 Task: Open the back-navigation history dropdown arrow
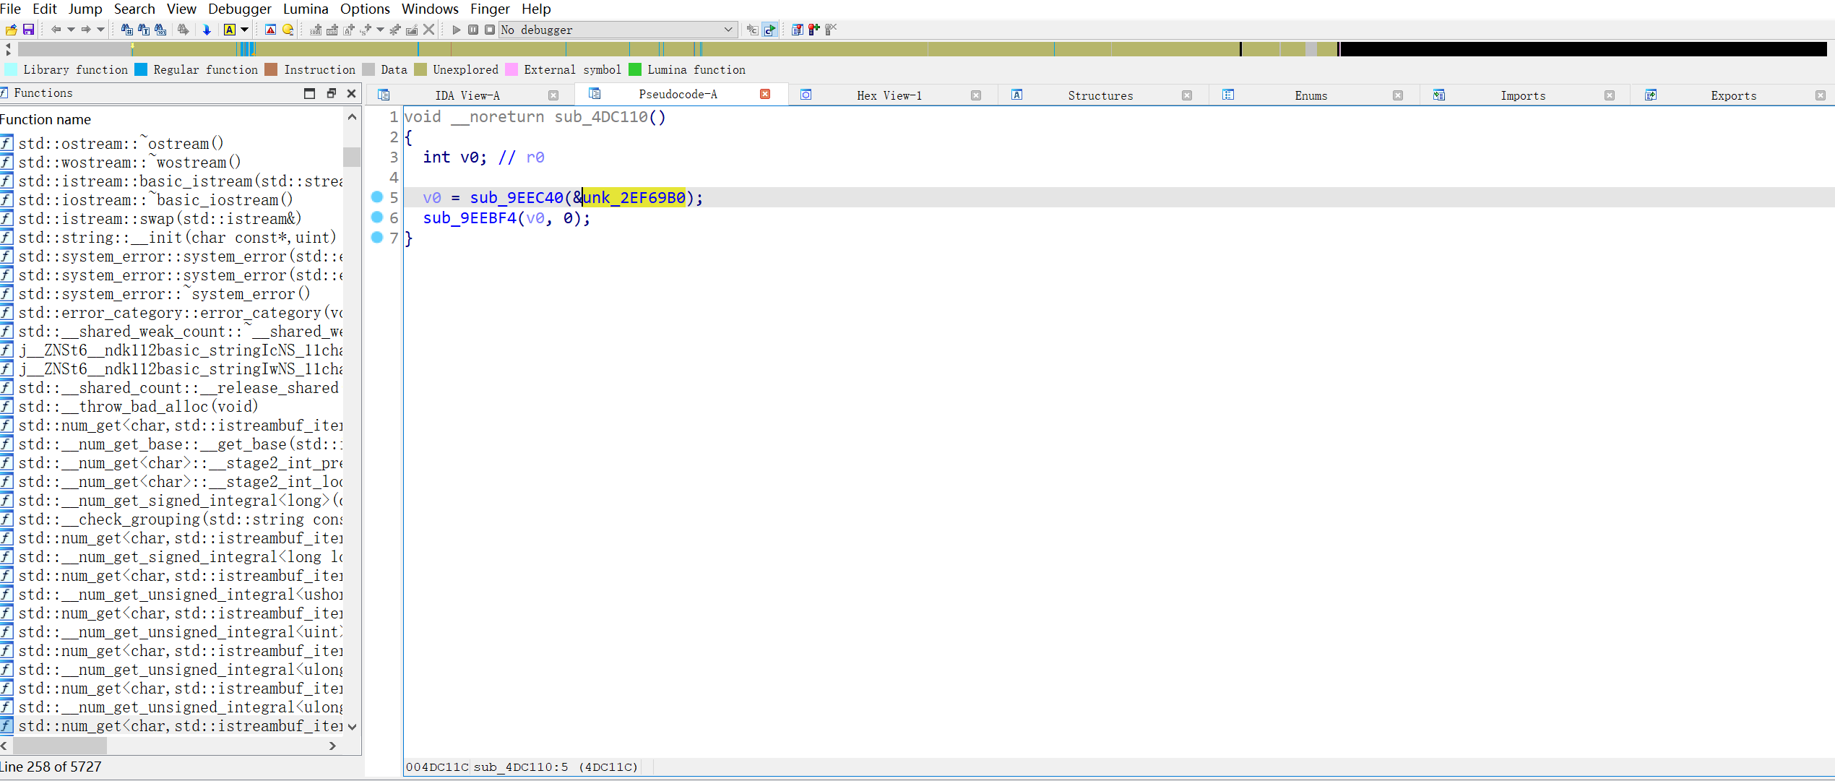(71, 30)
